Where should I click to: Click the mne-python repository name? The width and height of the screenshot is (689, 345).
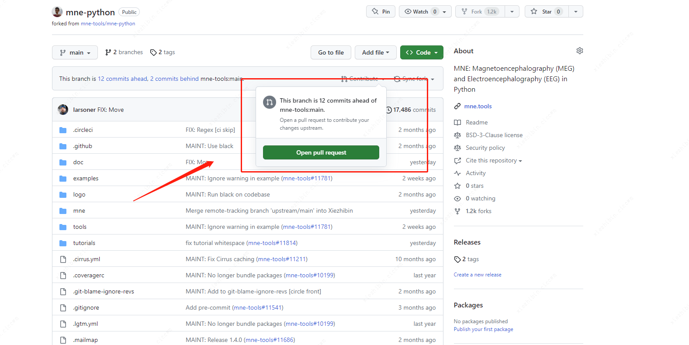click(90, 12)
